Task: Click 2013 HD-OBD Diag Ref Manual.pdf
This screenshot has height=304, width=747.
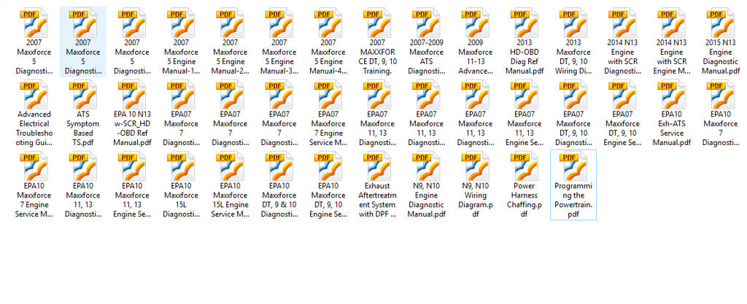Action: (525, 42)
